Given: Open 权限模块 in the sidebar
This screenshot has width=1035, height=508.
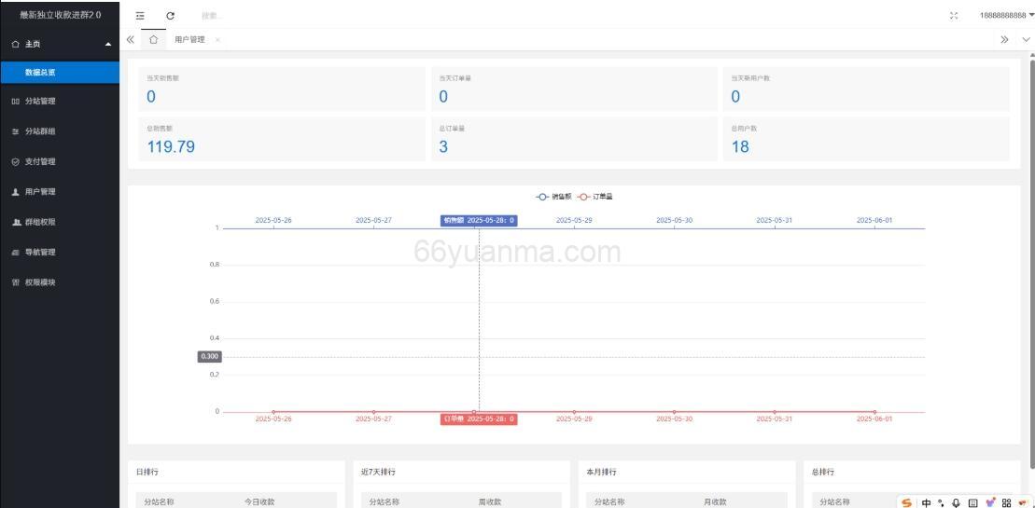Looking at the screenshot, I should click(x=60, y=282).
